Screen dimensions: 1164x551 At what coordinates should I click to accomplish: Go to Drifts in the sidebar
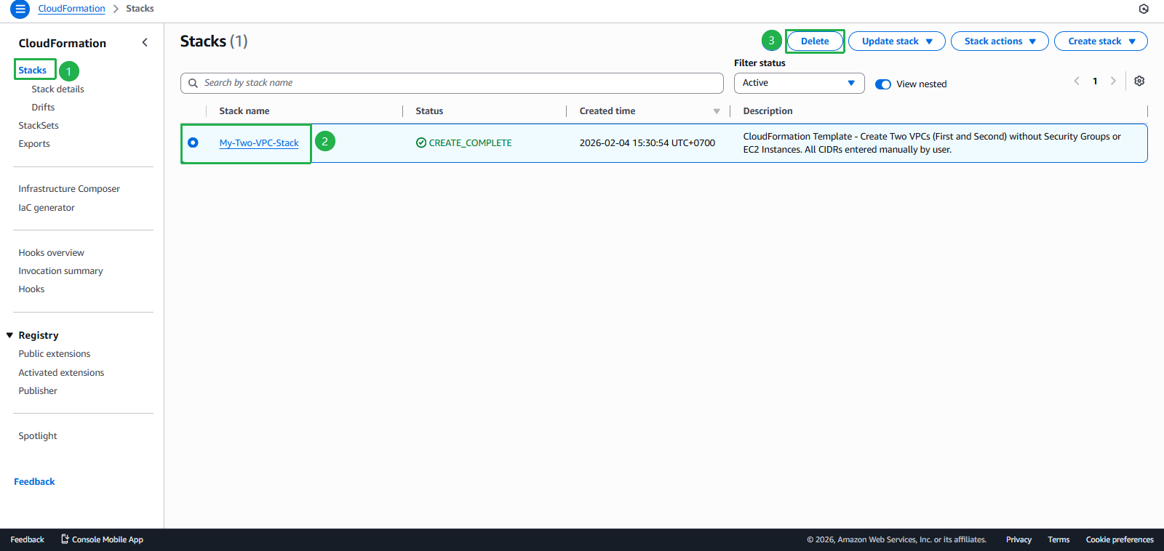pyautogui.click(x=43, y=107)
